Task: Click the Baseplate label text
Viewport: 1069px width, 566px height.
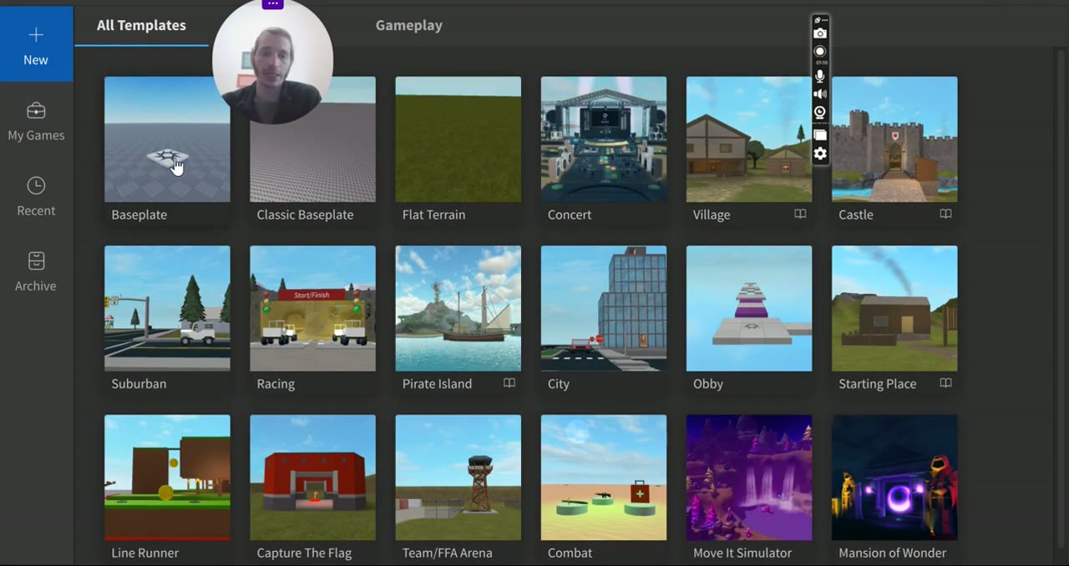Action: point(139,215)
